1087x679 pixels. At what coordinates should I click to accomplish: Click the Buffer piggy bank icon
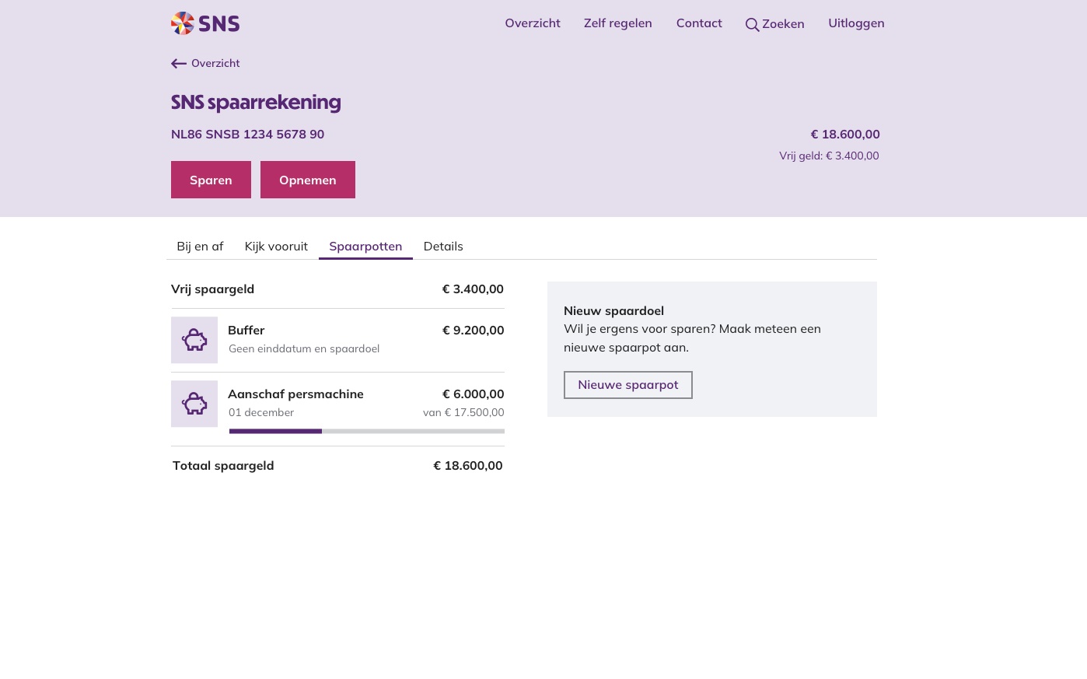(x=194, y=340)
